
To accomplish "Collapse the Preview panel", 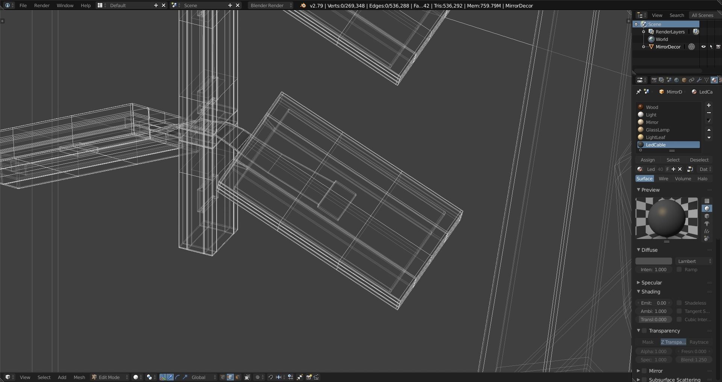I will point(638,190).
